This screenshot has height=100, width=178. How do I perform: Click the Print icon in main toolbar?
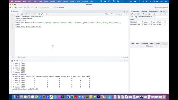[32, 7]
